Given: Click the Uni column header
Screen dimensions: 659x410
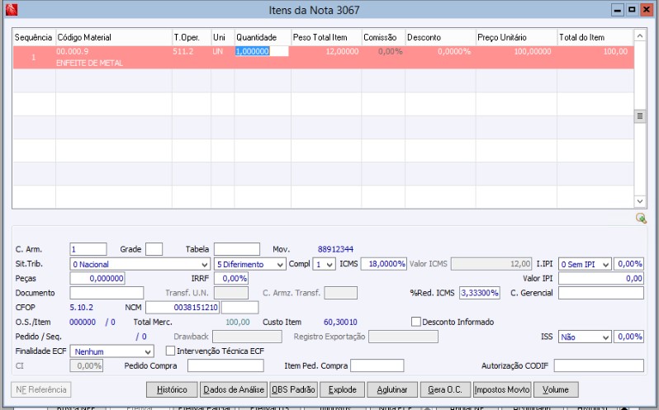Looking at the screenshot, I should pos(222,37).
